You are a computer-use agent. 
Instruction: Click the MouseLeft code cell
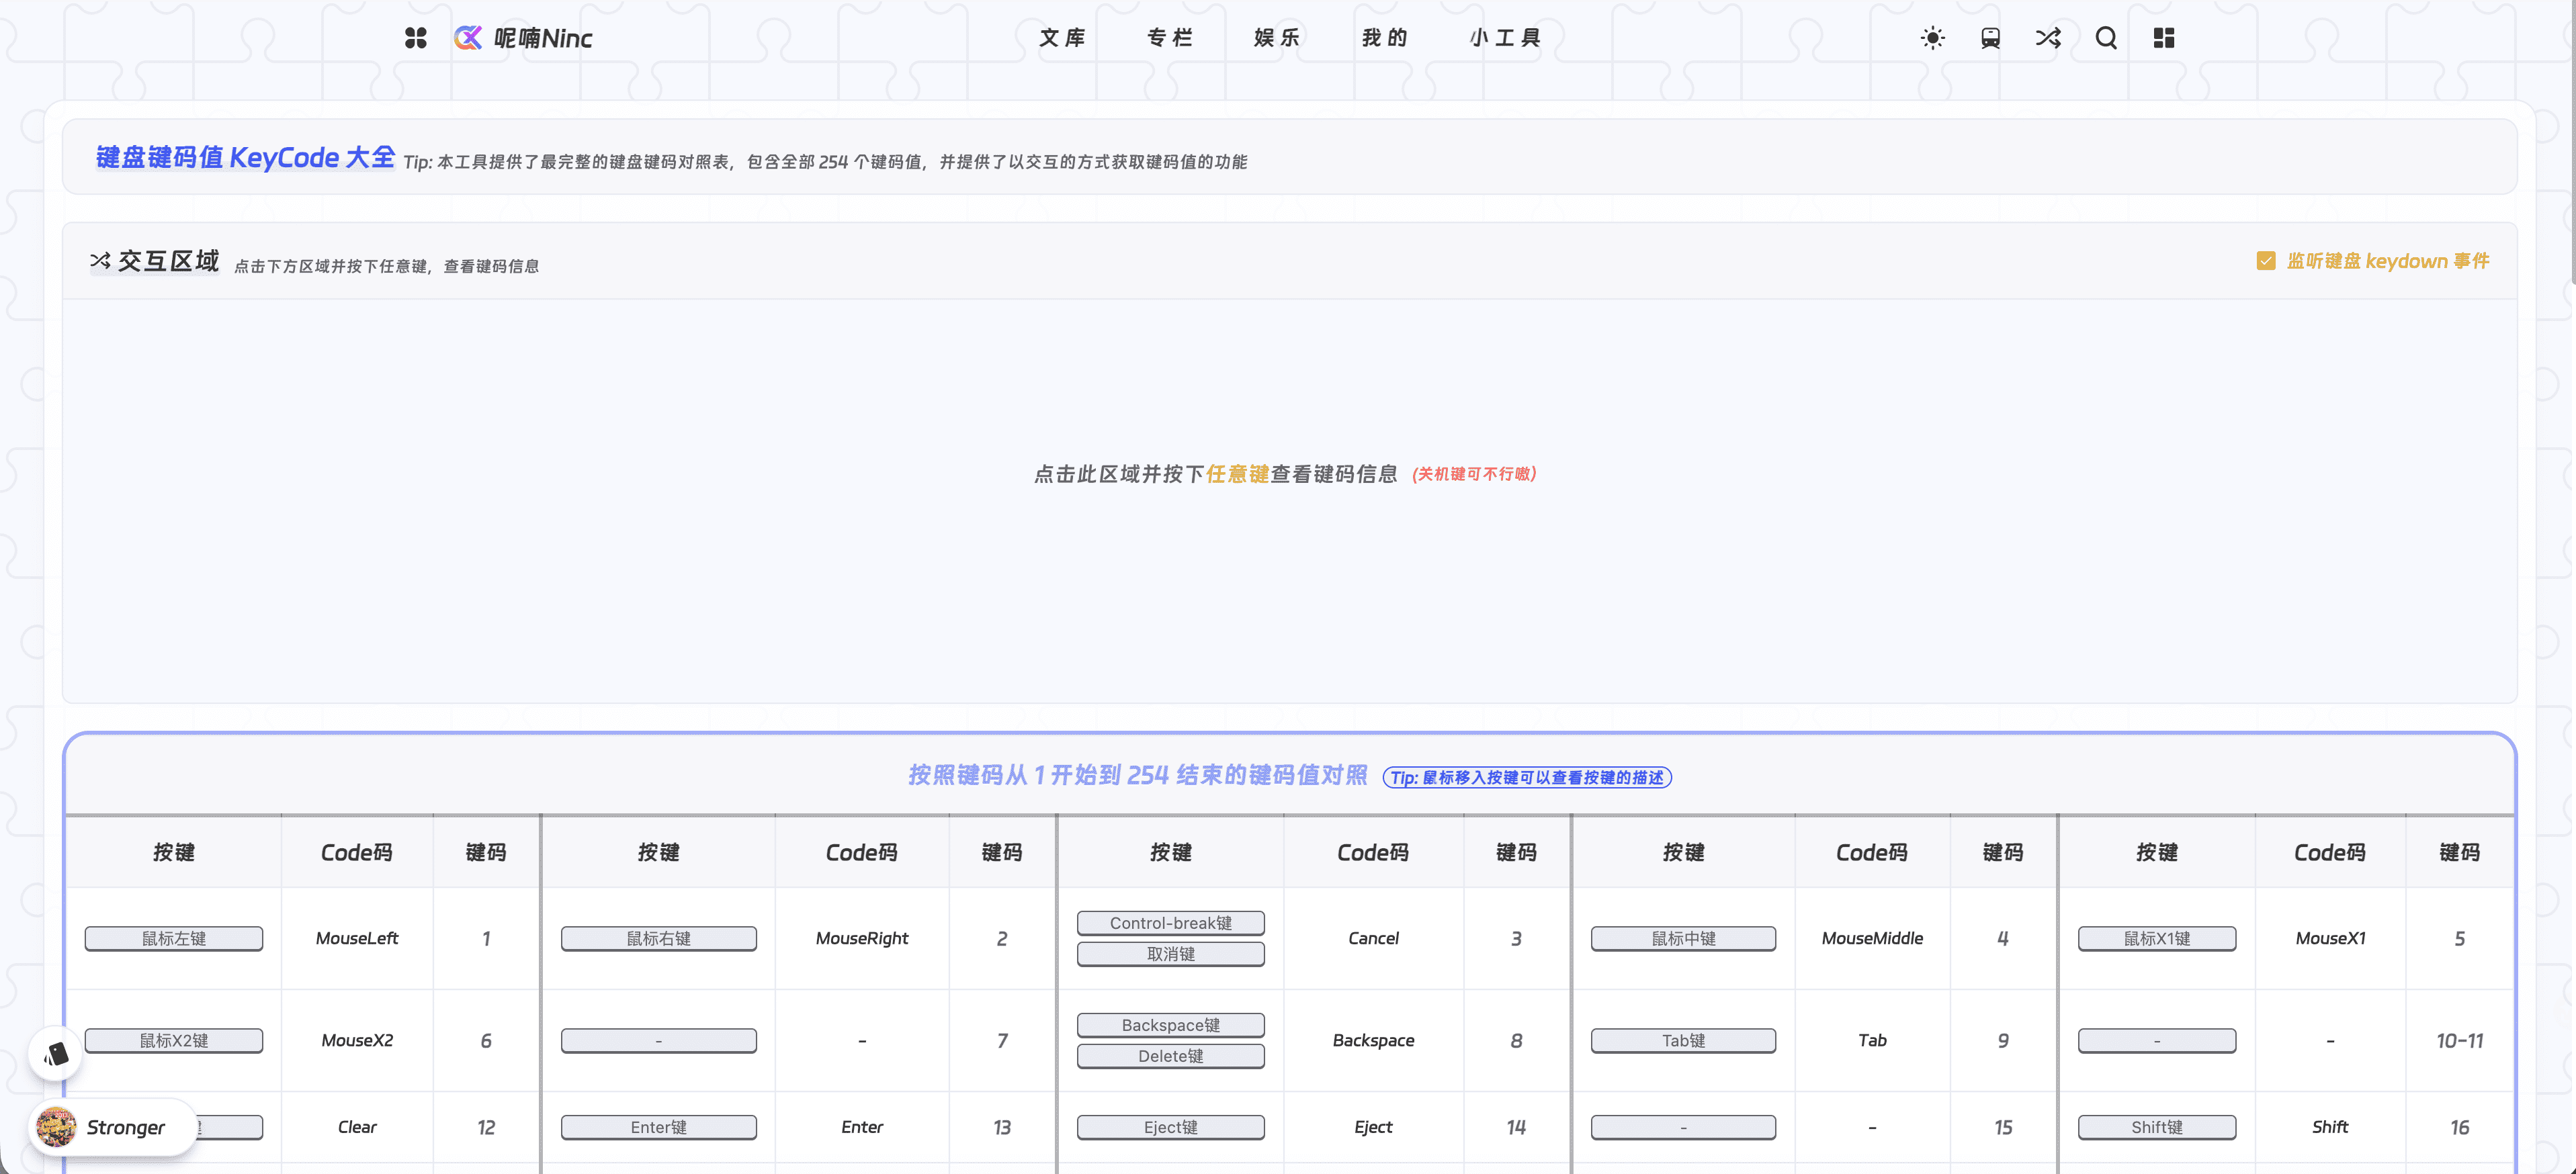click(x=357, y=938)
